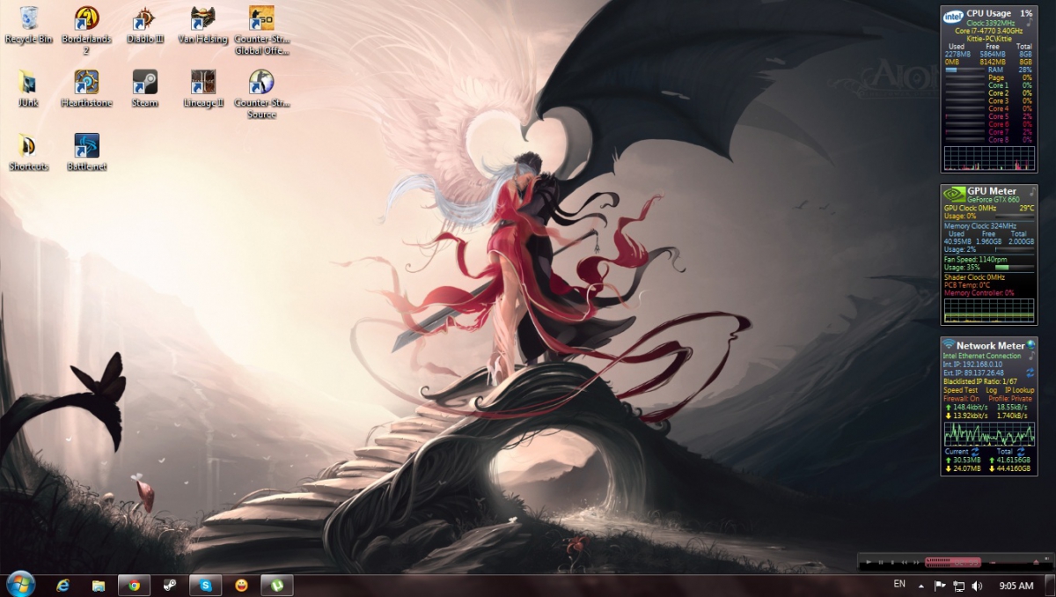Click the Fan Speed: 1140rpm readout
Screen dimensions: 1056x597
(975, 259)
